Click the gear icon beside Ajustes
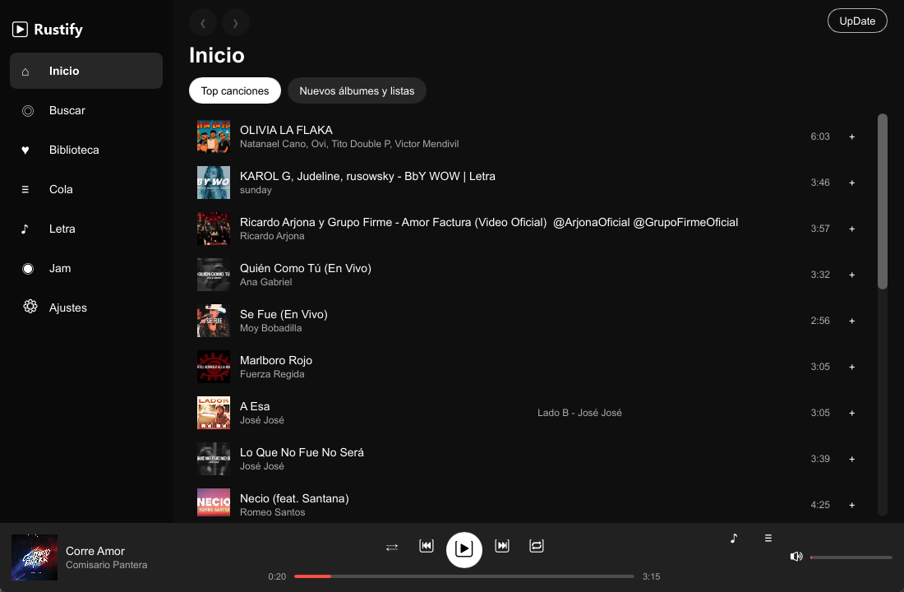 (30, 307)
